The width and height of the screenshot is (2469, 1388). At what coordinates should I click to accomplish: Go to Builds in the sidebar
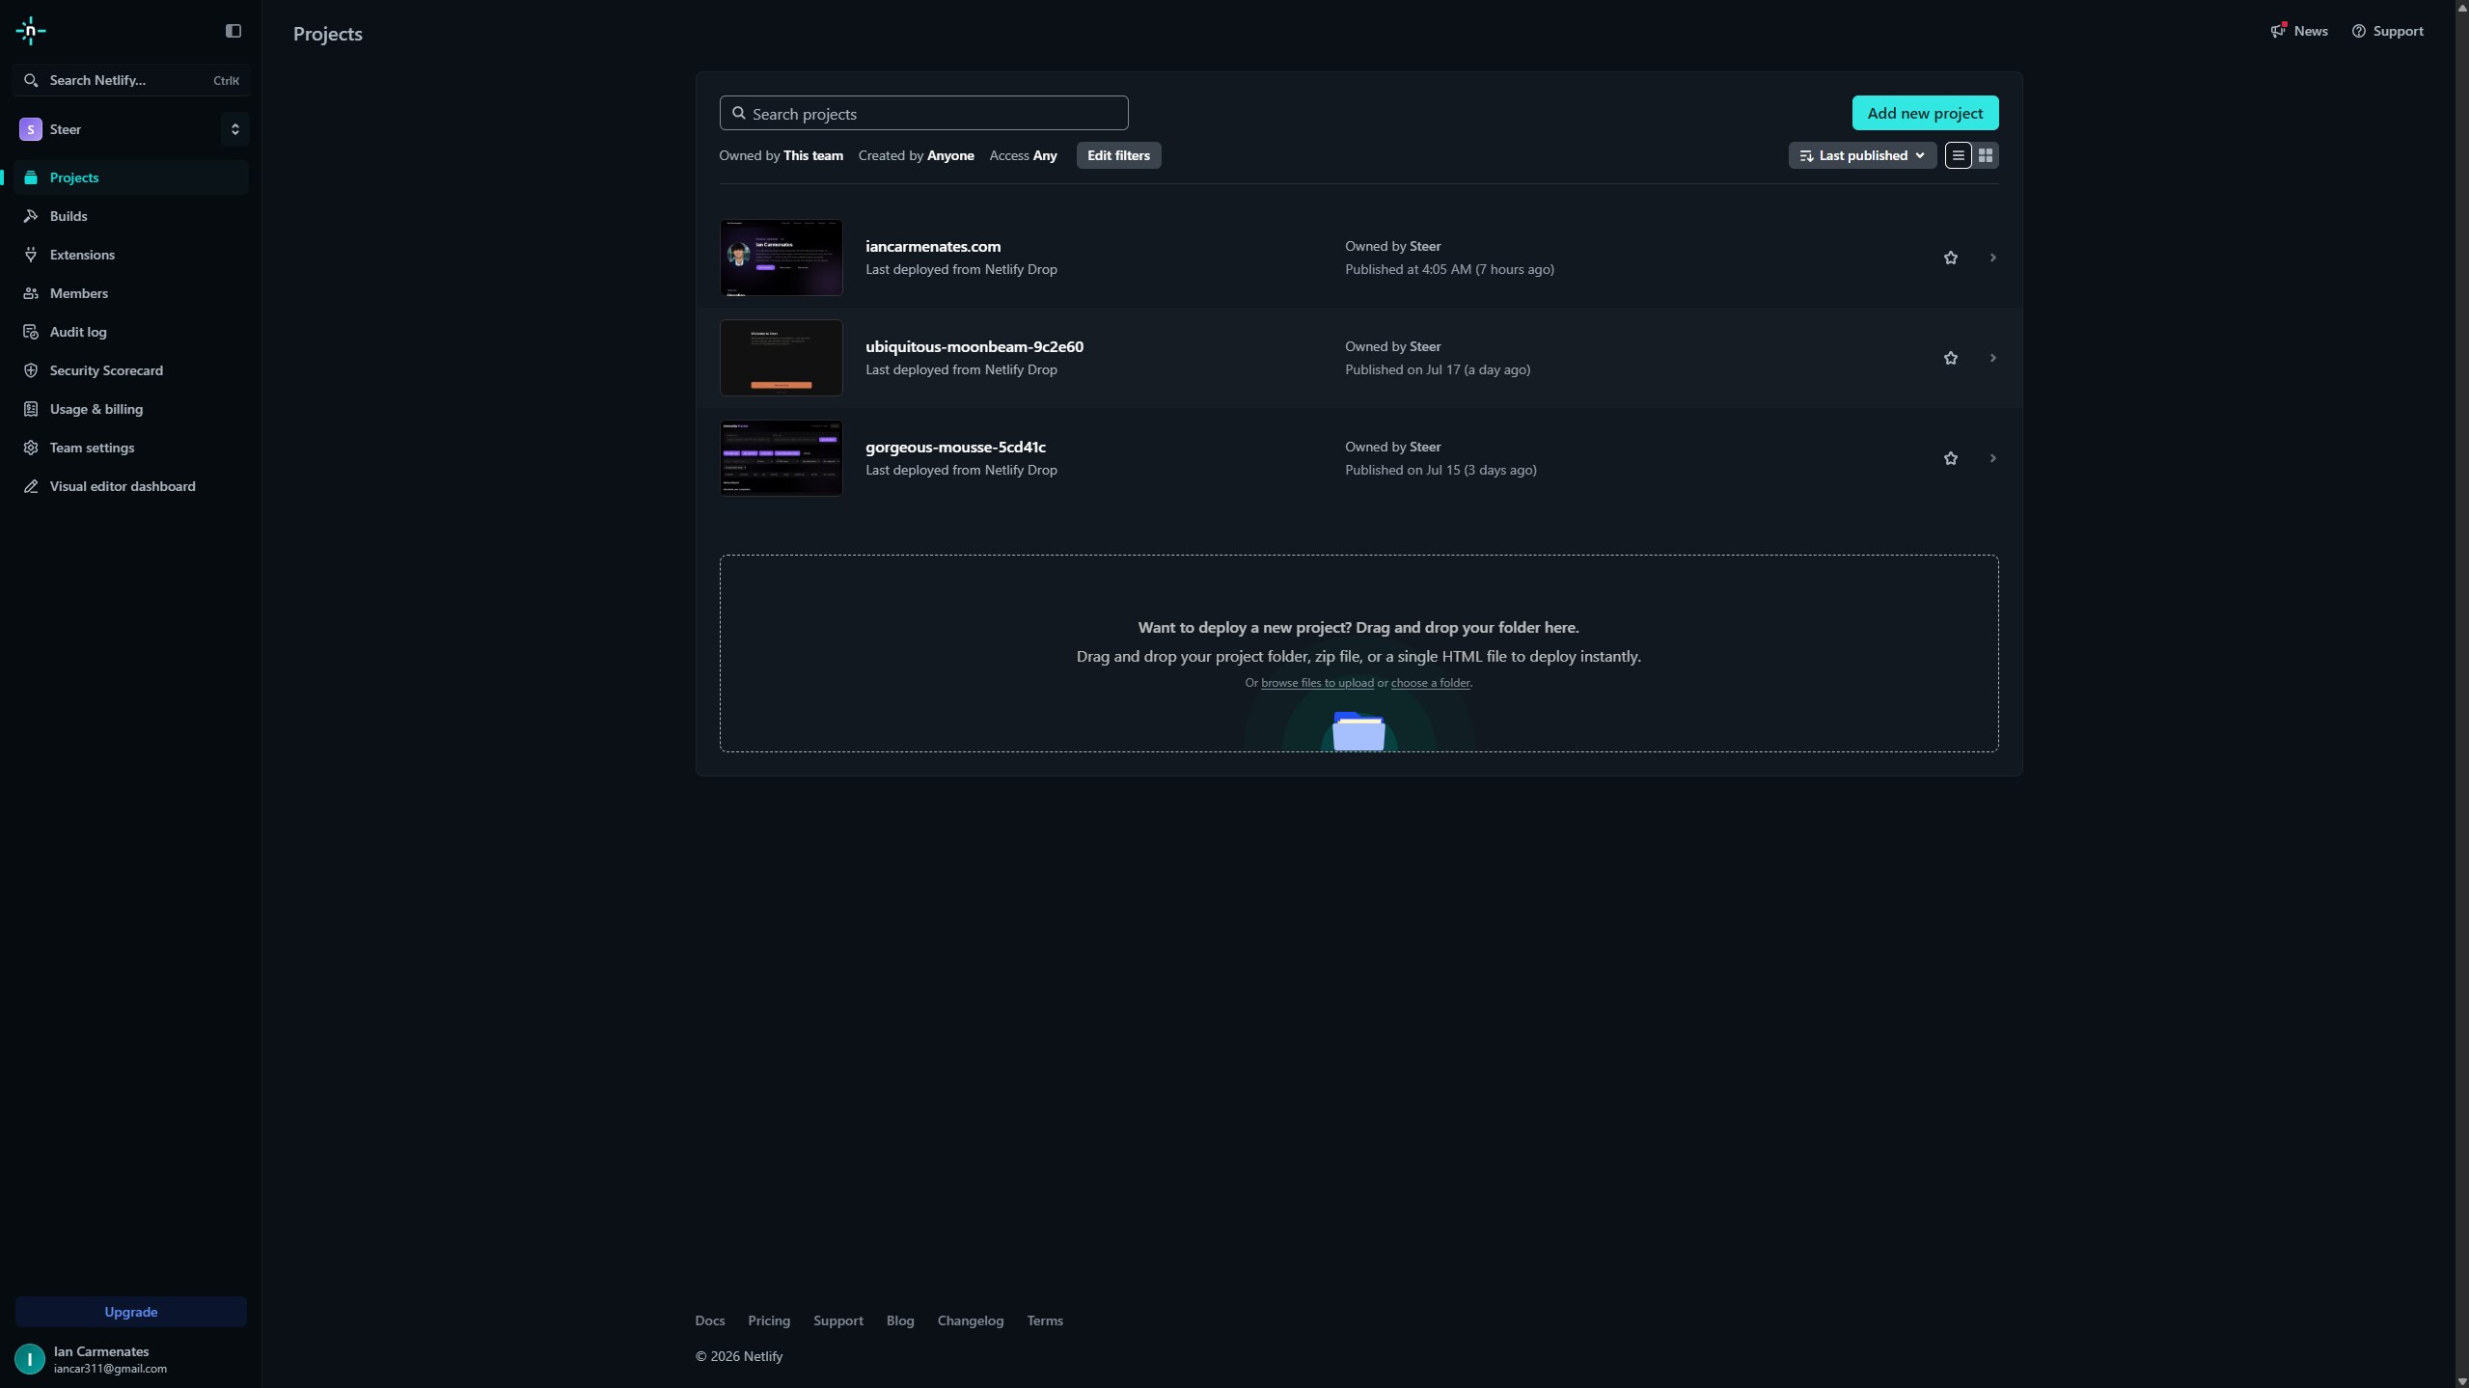coord(130,216)
